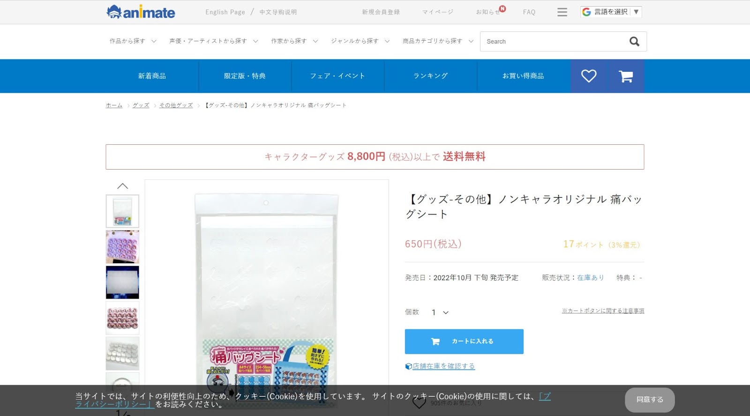Open the hamburger menu icon
The height and width of the screenshot is (416, 750).
click(562, 12)
